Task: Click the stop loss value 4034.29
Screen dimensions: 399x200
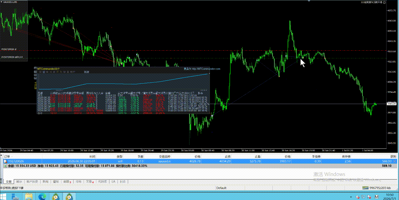Action: (x=225, y=161)
